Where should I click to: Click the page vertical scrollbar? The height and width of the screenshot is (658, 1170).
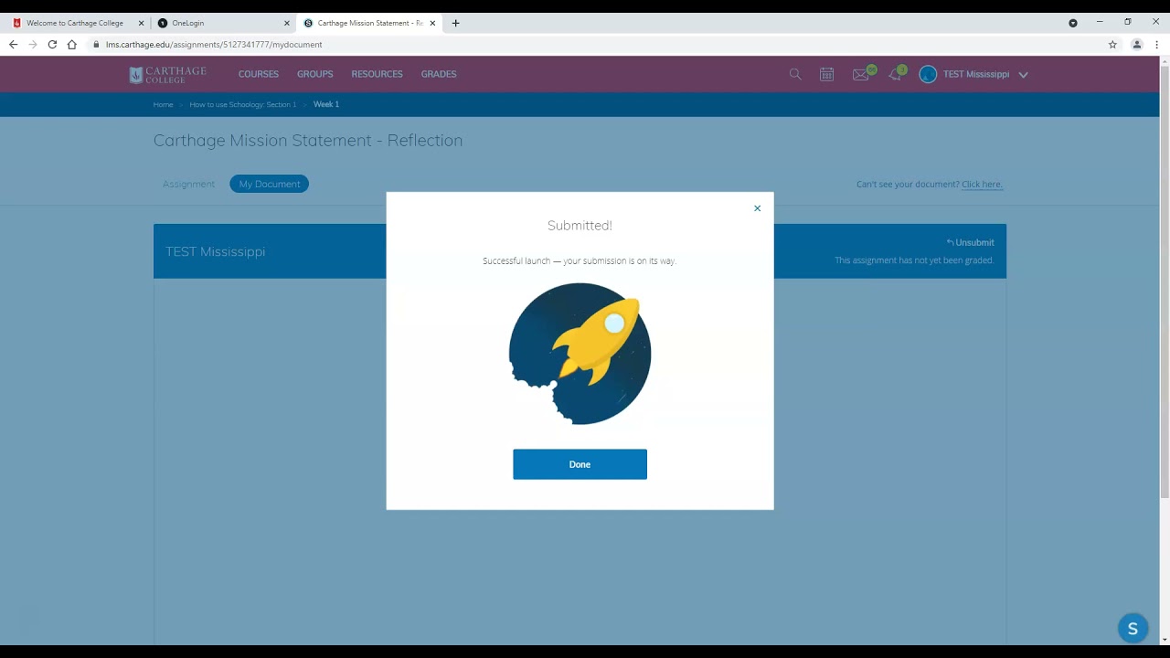[x=1165, y=283]
